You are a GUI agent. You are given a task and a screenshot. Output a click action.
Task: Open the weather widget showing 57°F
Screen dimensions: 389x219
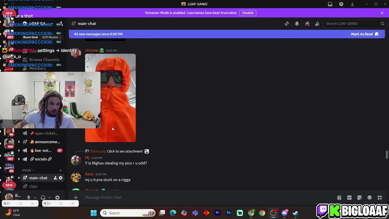point(12,213)
